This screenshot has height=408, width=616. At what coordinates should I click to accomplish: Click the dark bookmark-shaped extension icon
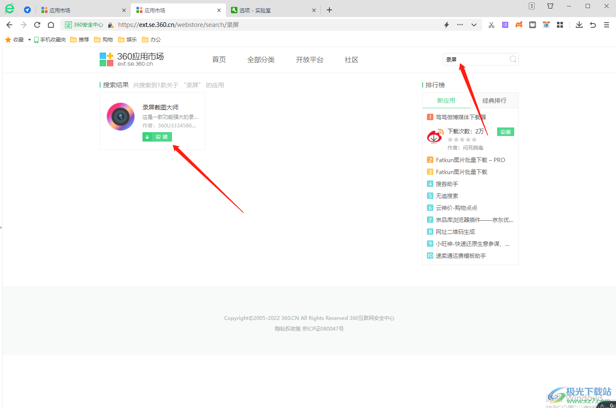click(x=533, y=25)
